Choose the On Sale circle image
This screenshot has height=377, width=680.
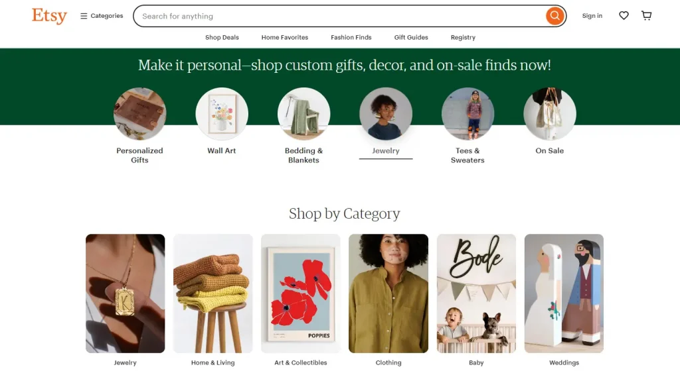tap(550, 114)
